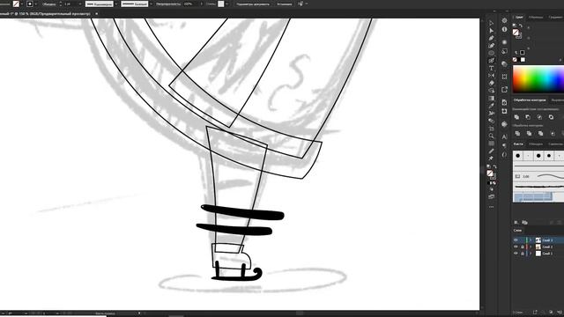Unlock layer Слой 2 via lock icon
564x317 pixels.
pyautogui.click(x=523, y=247)
